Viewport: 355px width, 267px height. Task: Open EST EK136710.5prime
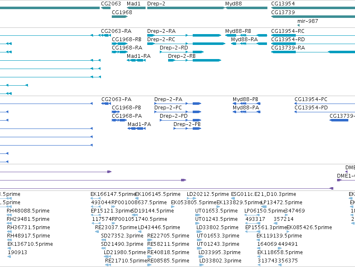[x=30, y=244]
